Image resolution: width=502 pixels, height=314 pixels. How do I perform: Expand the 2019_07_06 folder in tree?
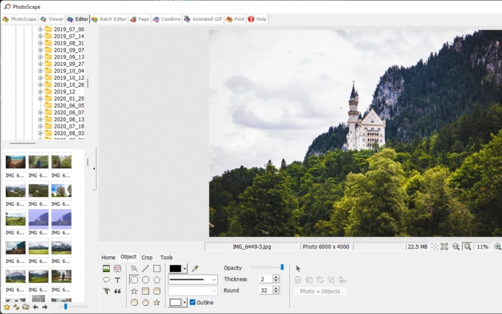40,29
